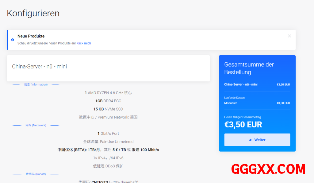Click the AMD RYZEN 4.6 GHz spec line
This screenshot has height=183, width=314.
pyautogui.click(x=108, y=93)
